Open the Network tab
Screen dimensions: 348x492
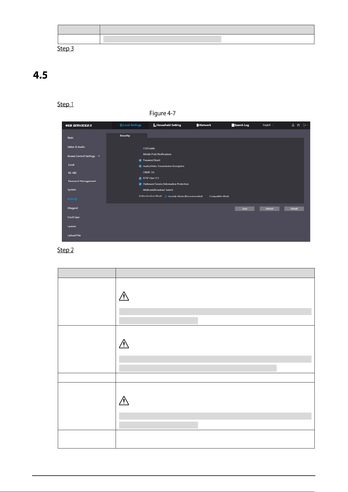203,125
